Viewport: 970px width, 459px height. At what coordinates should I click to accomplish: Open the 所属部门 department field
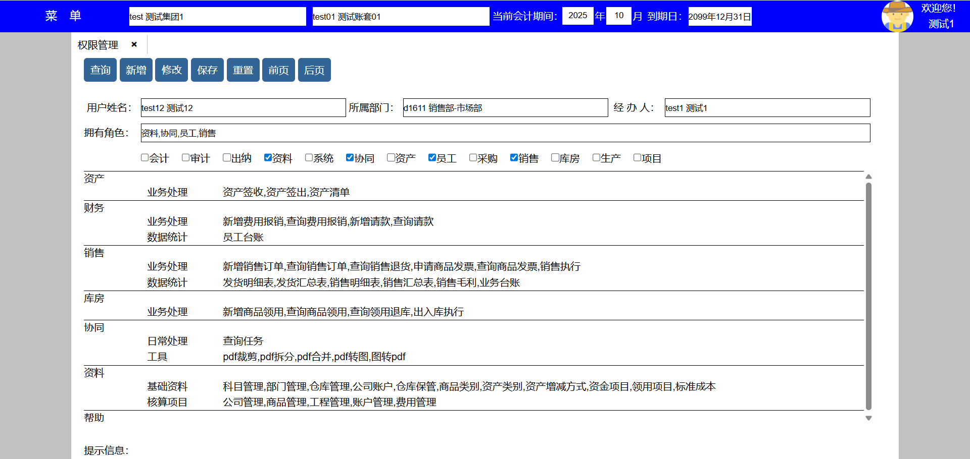click(x=505, y=108)
